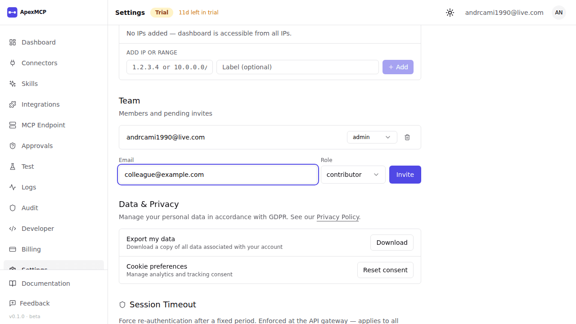576x324 pixels.
Task: Click Reset consent button
Action: (x=385, y=270)
